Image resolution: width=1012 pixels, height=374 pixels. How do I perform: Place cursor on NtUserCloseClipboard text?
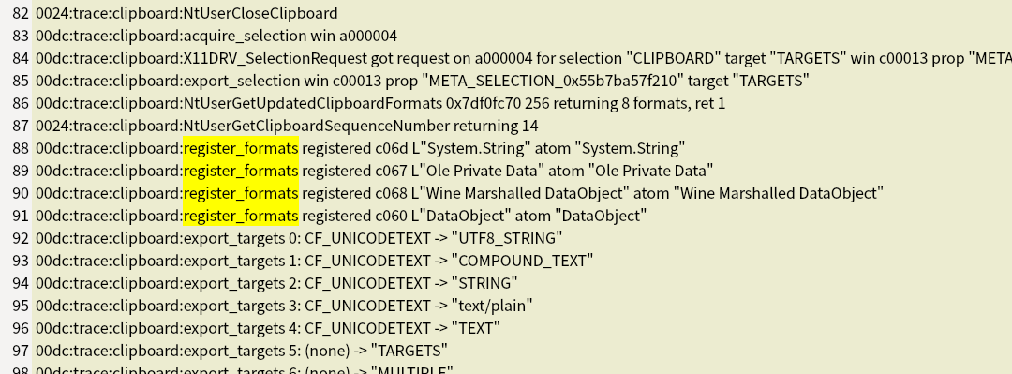pos(260,13)
